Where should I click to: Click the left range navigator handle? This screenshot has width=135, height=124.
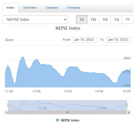pos(8,105)
